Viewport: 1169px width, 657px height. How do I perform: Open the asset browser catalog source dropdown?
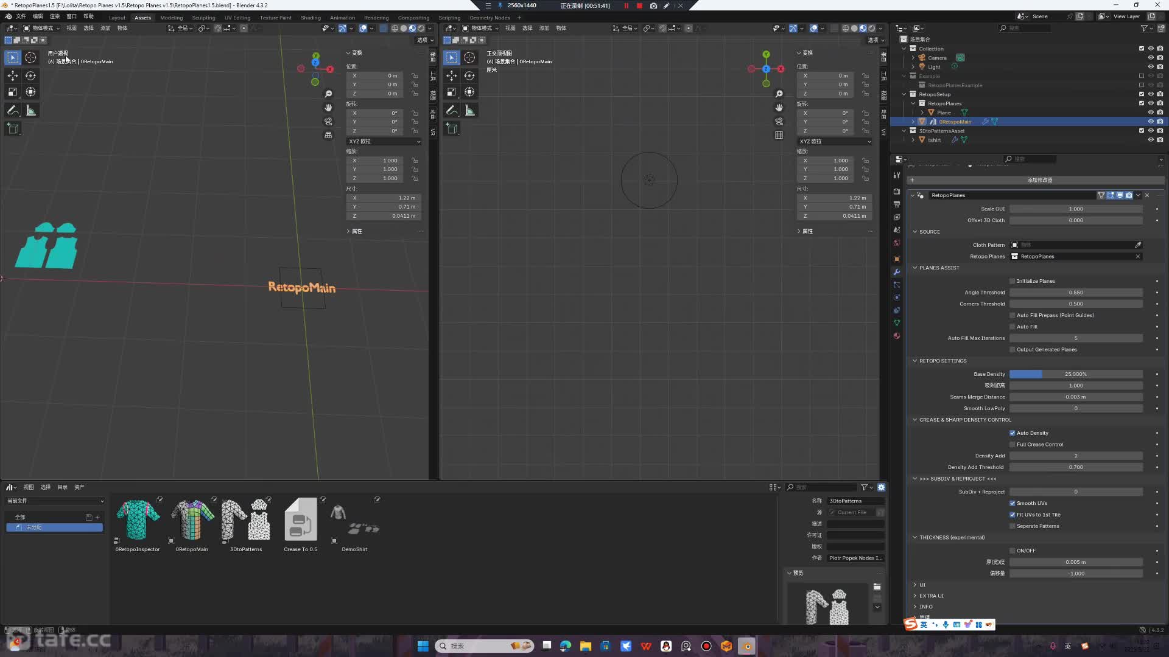(x=55, y=501)
